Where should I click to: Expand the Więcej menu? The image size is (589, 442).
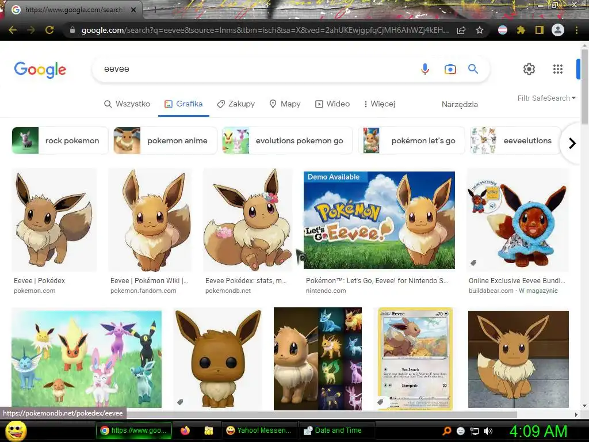379,104
